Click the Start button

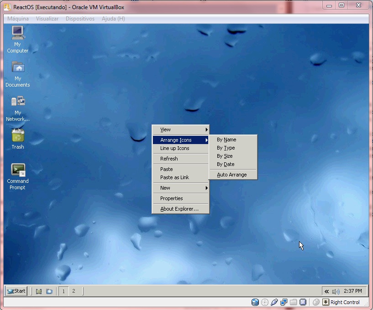(16, 291)
